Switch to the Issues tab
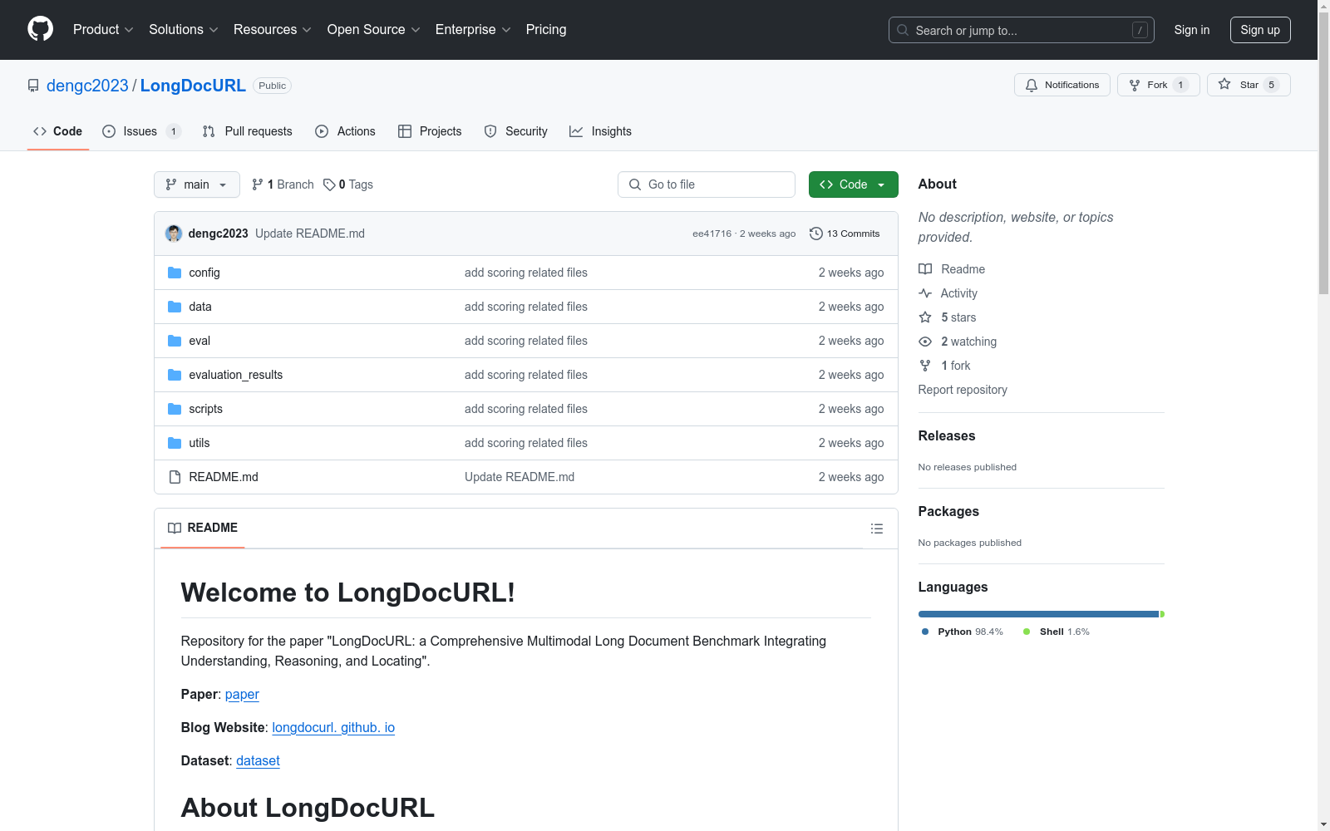1330x831 pixels. coord(141,131)
